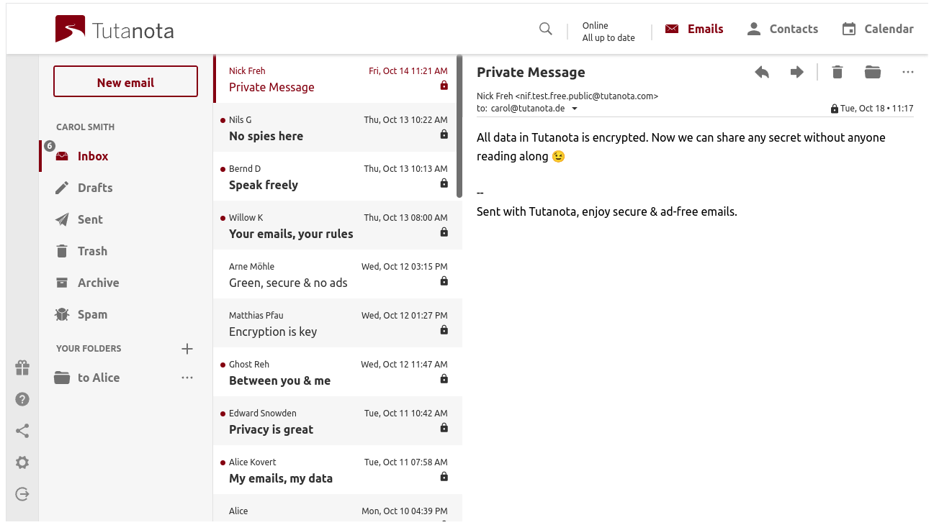
Task: Click the recipient carol@tutanota.de
Action: click(528, 109)
